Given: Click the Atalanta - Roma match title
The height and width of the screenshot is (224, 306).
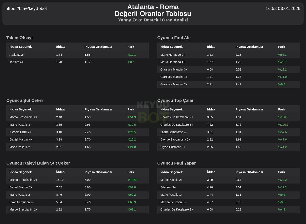Looking at the screenshot, I should point(153,7).
